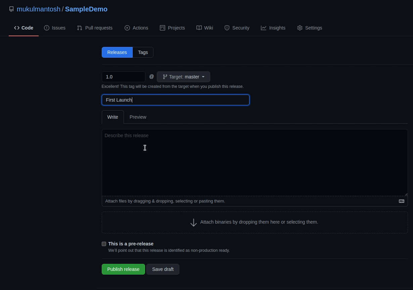Open the Projects board tab

pyautogui.click(x=172, y=28)
